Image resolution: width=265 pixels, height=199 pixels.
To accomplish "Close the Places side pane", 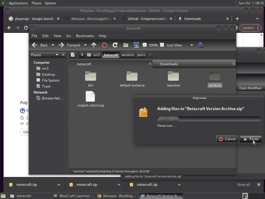I will [63, 55].
